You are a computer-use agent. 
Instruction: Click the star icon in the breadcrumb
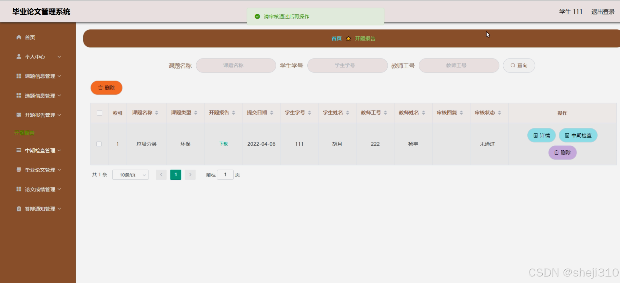348,39
